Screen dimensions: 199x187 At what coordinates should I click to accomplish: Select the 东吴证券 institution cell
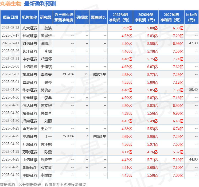pos(30,113)
